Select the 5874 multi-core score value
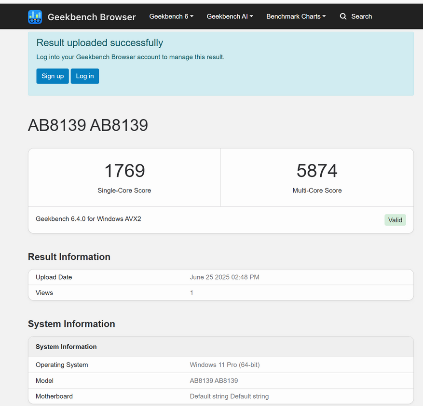Image resolution: width=423 pixels, height=406 pixels. (317, 171)
